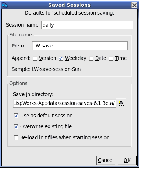
Task: Focus the Session name field containing daily
Action: (x=87, y=25)
